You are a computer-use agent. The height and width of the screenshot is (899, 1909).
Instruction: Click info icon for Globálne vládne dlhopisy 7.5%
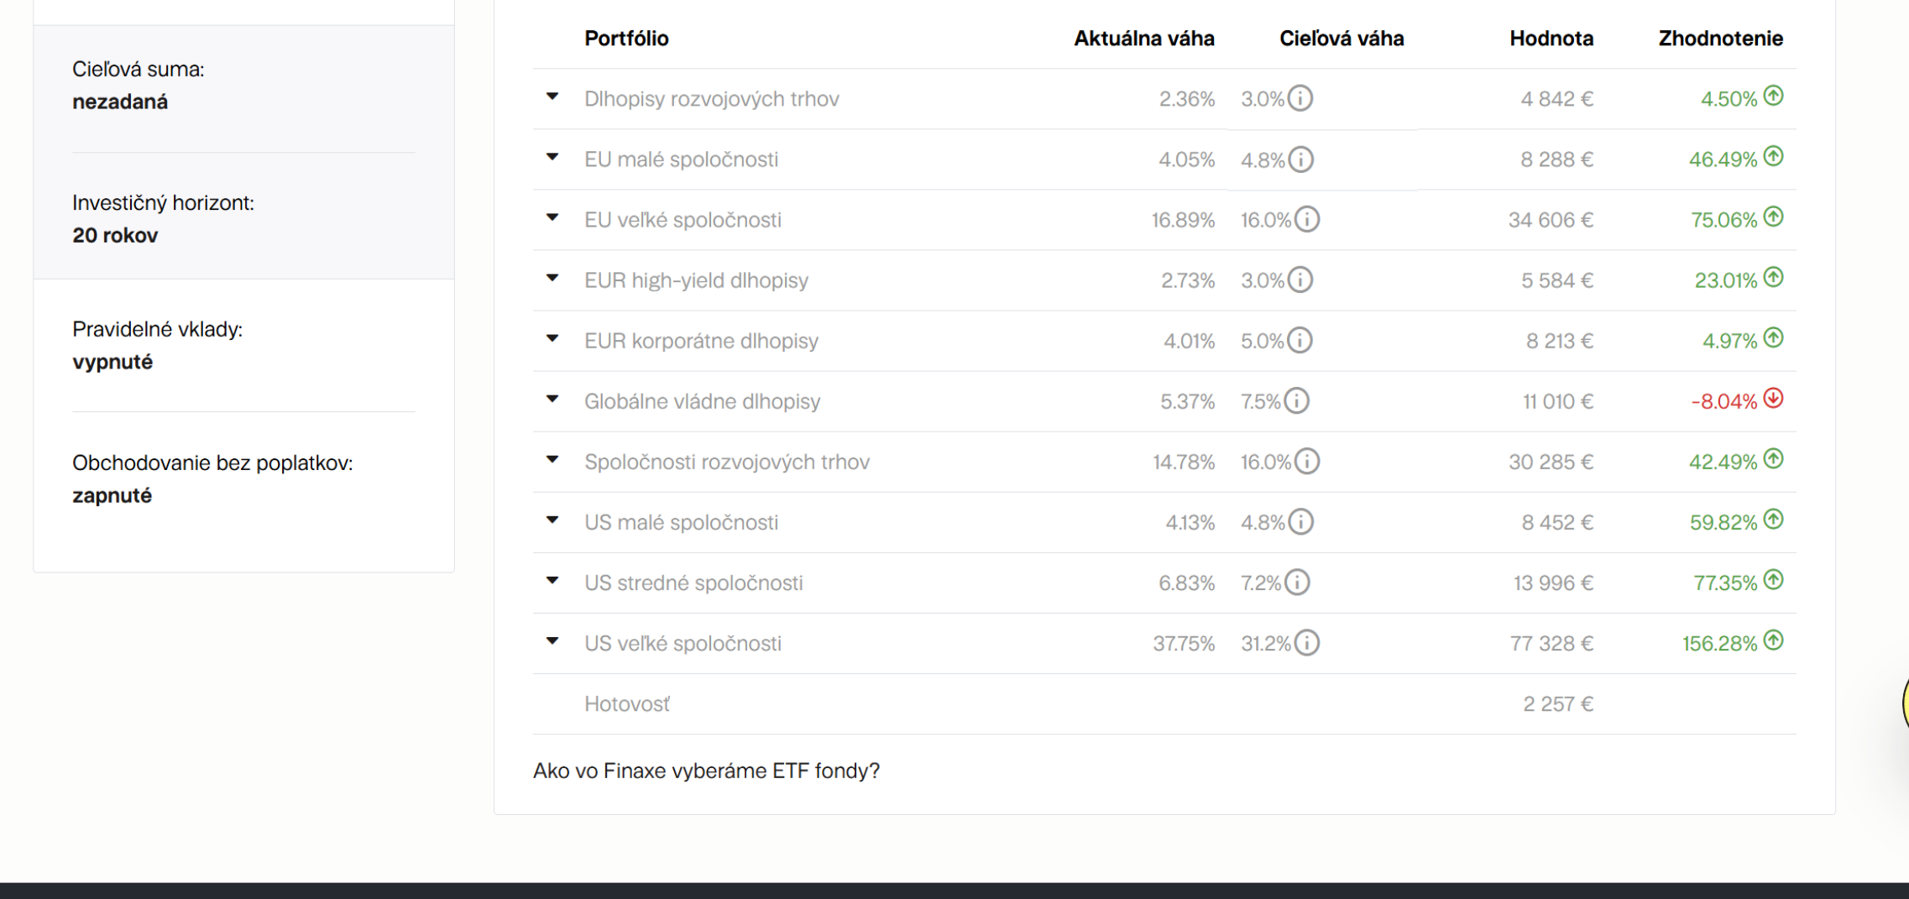[x=1296, y=400]
